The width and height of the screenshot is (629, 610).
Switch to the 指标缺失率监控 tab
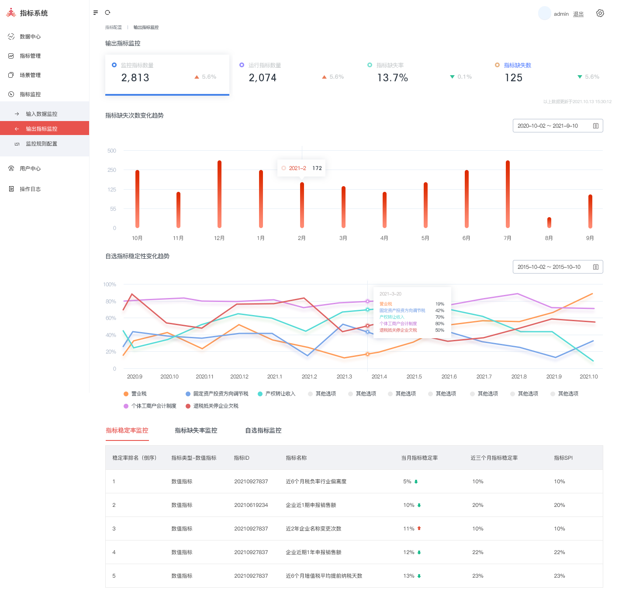tap(196, 430)
